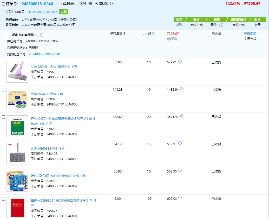Click the 交易完成 status text
The image size is (269, 219).
pos(250,39)
